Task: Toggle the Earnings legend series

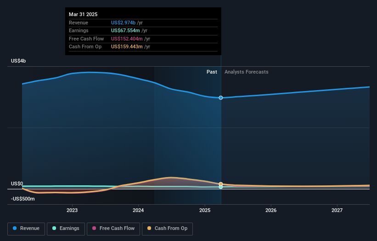Action: point(66,229)
